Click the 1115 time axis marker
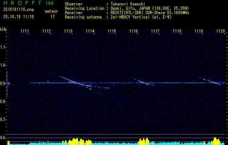228x145 pixels. [x=112, y=31]
